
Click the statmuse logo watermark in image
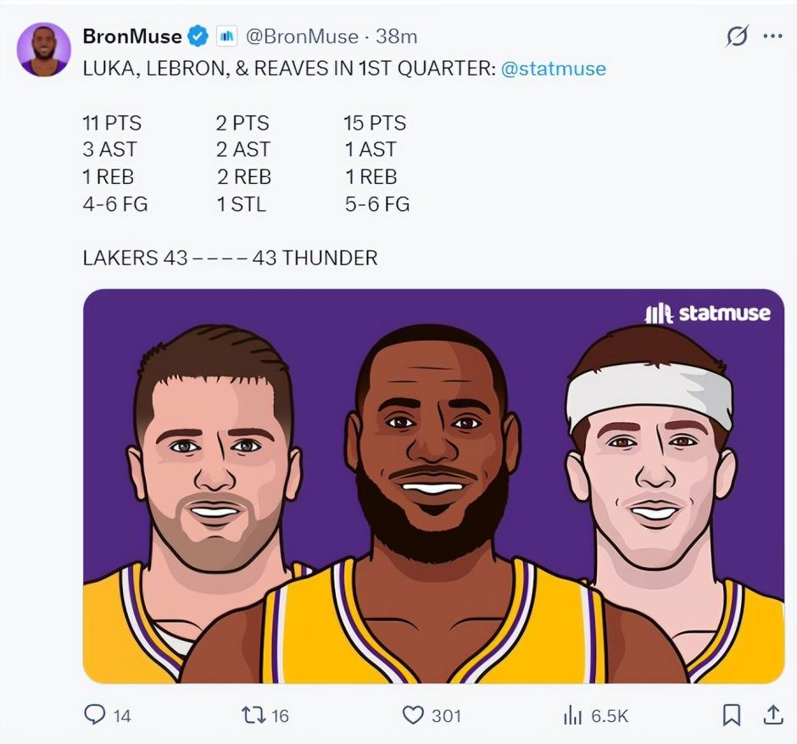click(707, 314)
